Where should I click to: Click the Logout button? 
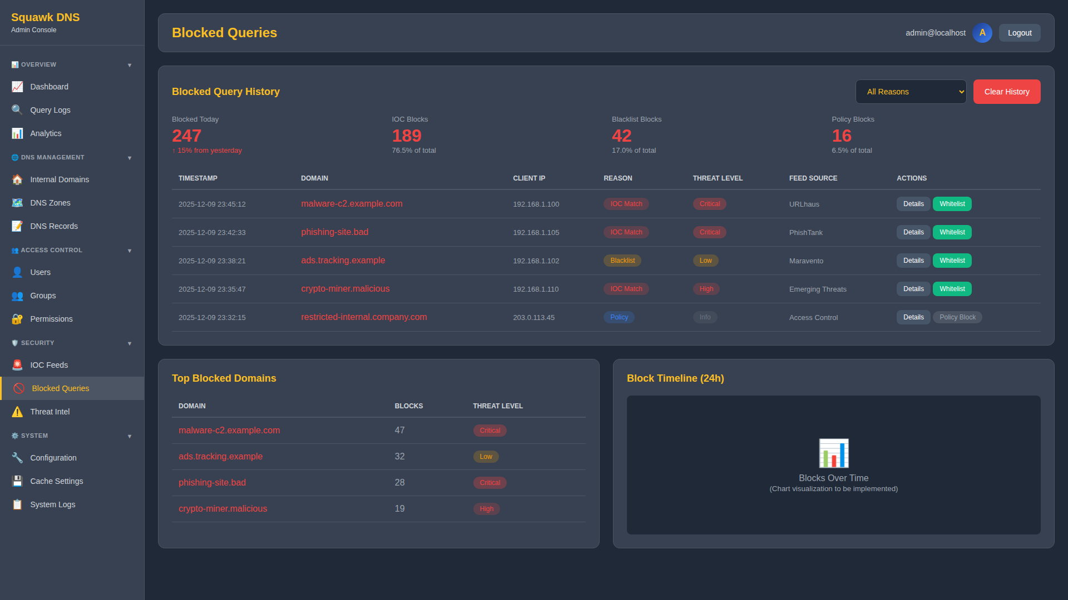(x=1020, y=33)
